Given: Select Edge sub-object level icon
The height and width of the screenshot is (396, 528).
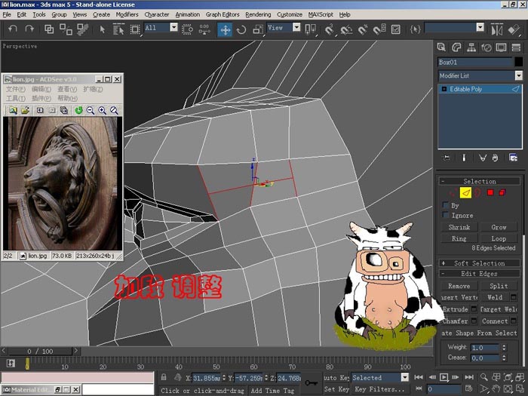Looking at the screenshot, I should pos(465,192).
